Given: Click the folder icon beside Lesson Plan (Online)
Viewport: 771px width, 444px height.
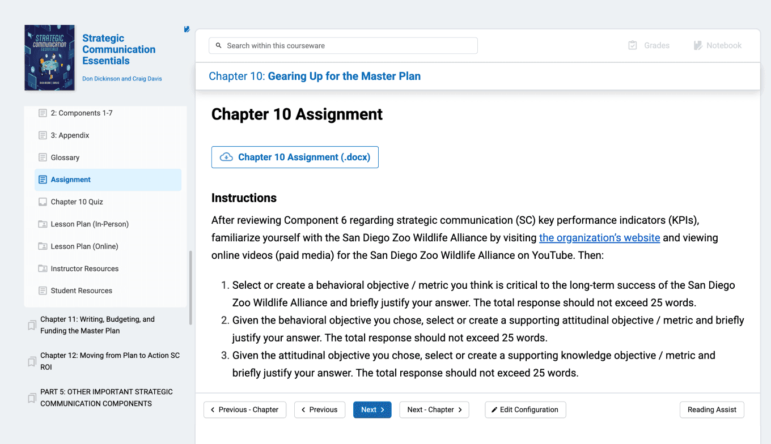Looking at the screenshot, I should (x=43, y=246).
